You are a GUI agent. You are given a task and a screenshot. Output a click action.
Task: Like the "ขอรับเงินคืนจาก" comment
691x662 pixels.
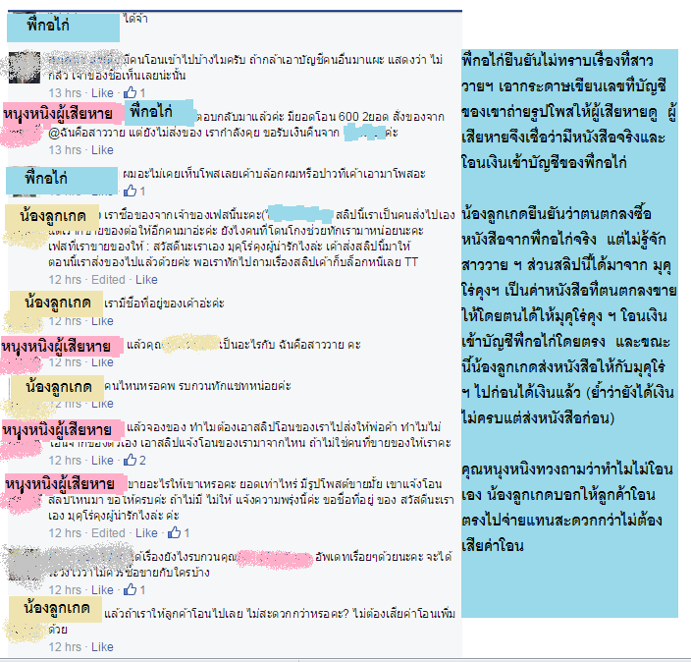point(102,150)
